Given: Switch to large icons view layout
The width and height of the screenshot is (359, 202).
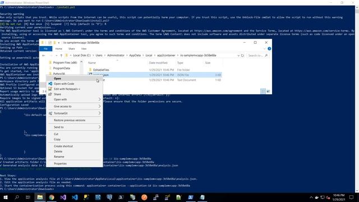Looking at the screenshot, I should [268, 91].
